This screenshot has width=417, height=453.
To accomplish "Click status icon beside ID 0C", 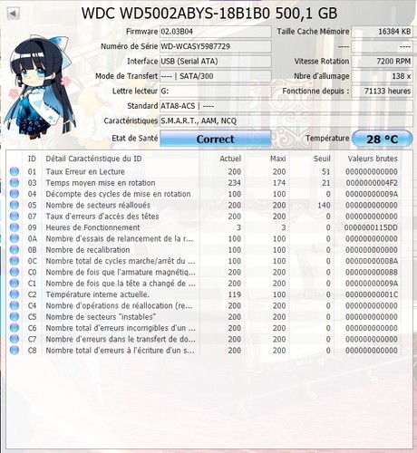I will 15,261.
